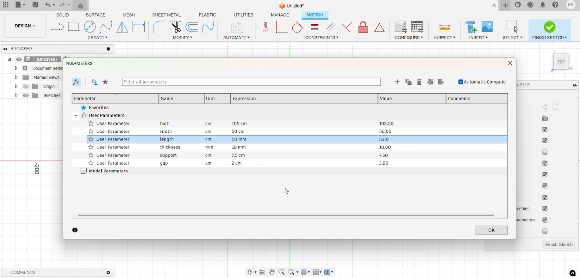Image resolution: width=580 pixels, height=278 pixels.
Task: Apply the Tangent constraint
Action: point(297,27)
